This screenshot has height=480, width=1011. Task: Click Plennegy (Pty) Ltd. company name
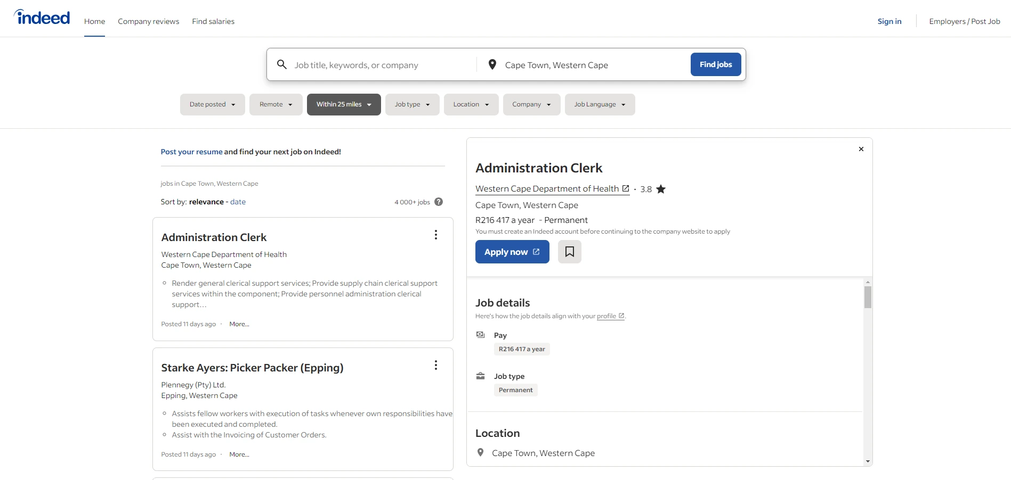tap(193, 385)
